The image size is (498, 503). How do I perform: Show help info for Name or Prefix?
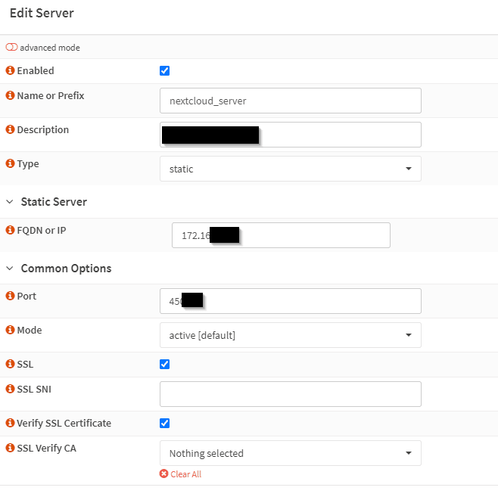point(11,95)
